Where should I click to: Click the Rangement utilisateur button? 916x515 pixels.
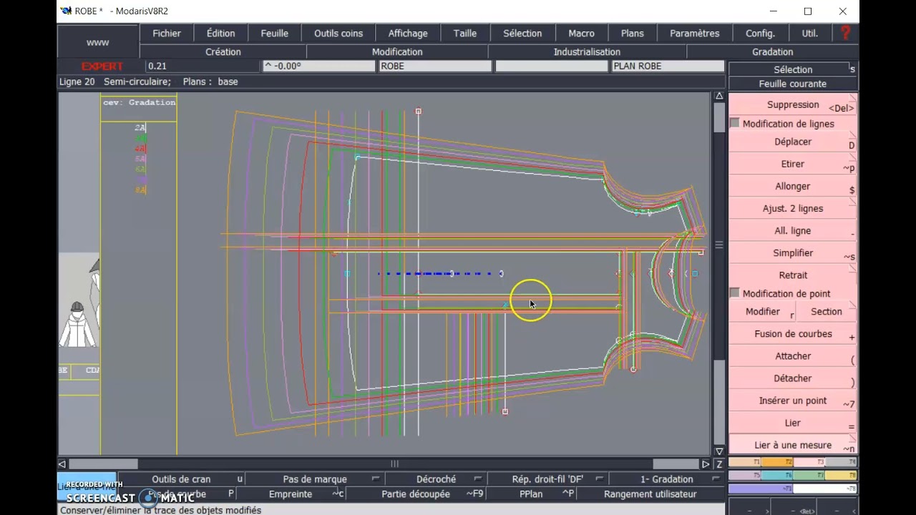(x=650, y=494)
